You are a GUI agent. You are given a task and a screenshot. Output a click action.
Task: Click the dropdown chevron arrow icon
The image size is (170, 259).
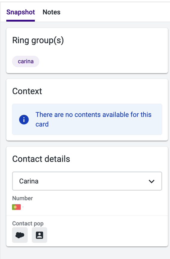(151, 181)
